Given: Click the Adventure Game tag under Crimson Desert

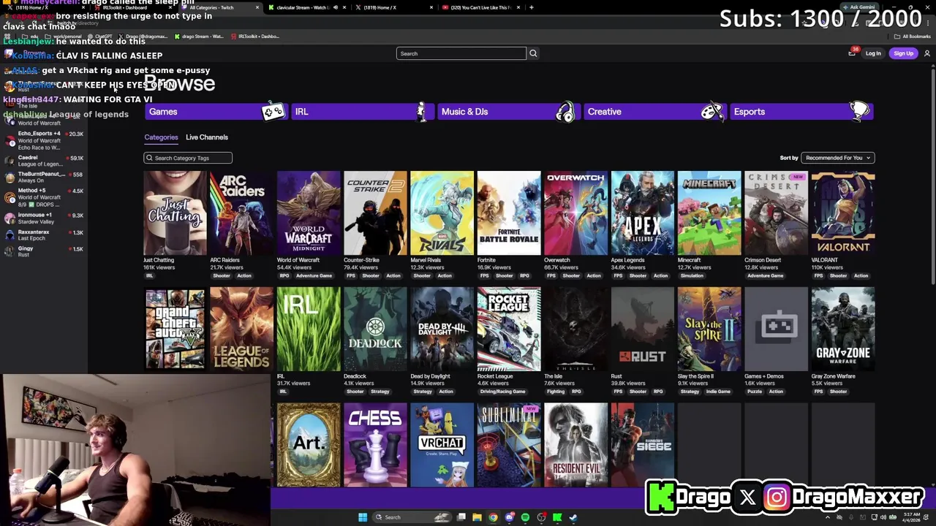Looking at the screenshot, I should point(765,276).
